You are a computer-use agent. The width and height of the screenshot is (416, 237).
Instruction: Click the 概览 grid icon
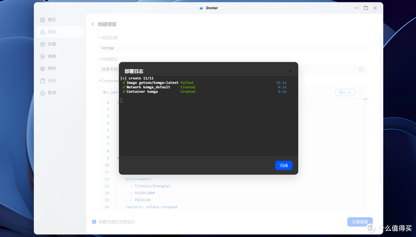click(x=42, y=20)
